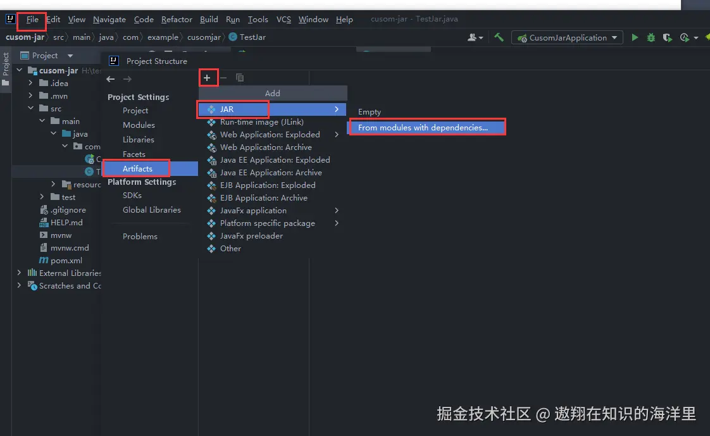The height and width of the screenshot is (436, 710).
Task: Click the Back arrow in Project Structure
Action: [111, 79]
